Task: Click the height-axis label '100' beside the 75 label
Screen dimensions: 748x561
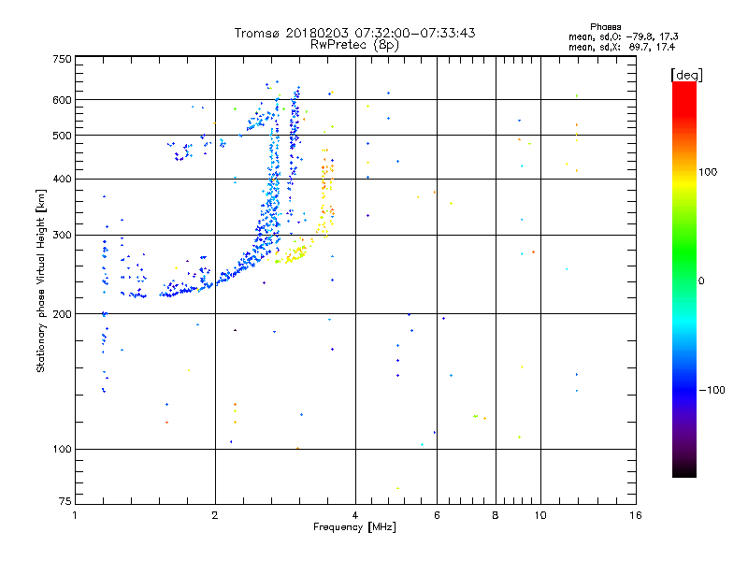Action: click(62, 449)
